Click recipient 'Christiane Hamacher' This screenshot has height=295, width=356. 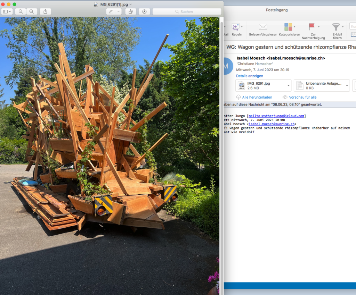click(x=254, y=64)
